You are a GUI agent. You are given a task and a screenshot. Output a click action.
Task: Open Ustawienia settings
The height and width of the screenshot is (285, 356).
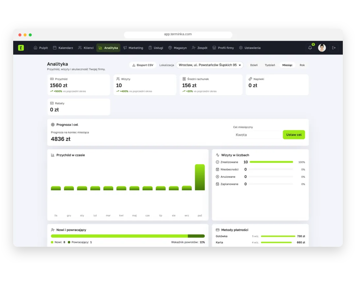[x=250, y=48]
